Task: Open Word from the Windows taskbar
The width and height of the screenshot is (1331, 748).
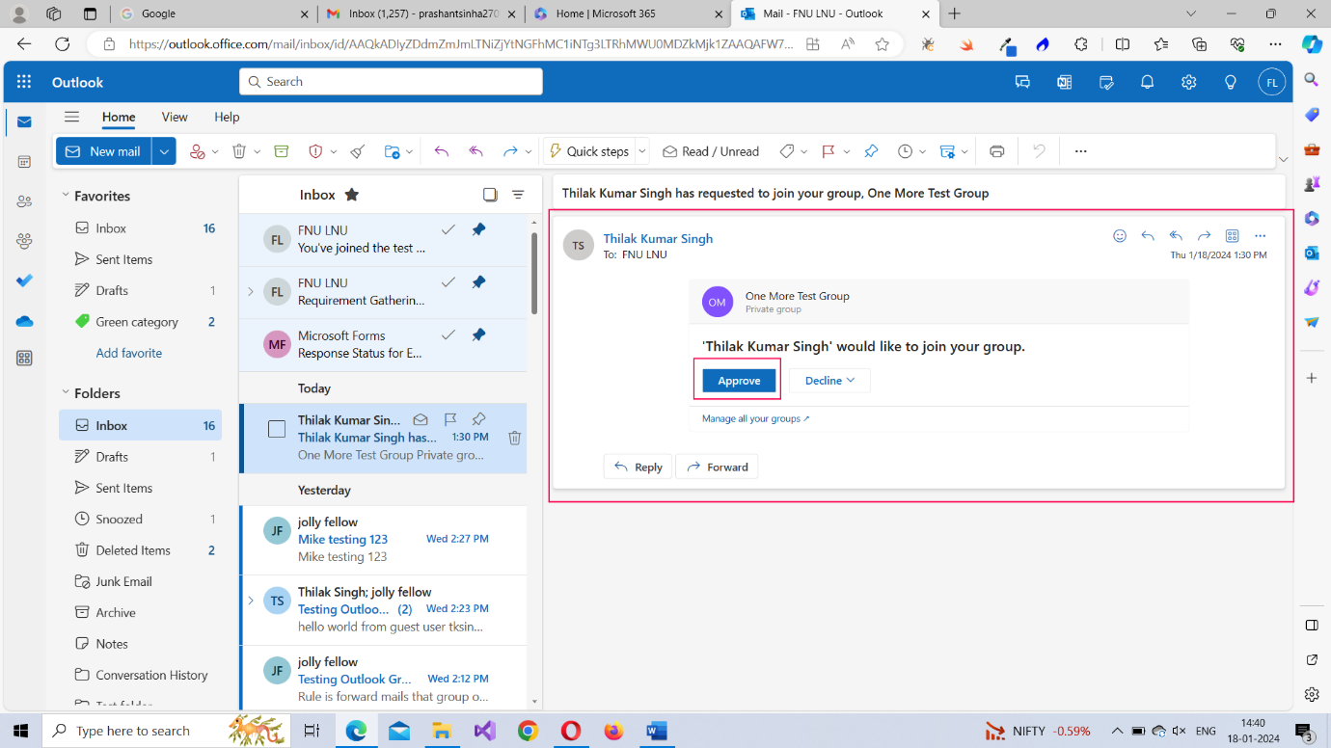Action: pos(657,731)
